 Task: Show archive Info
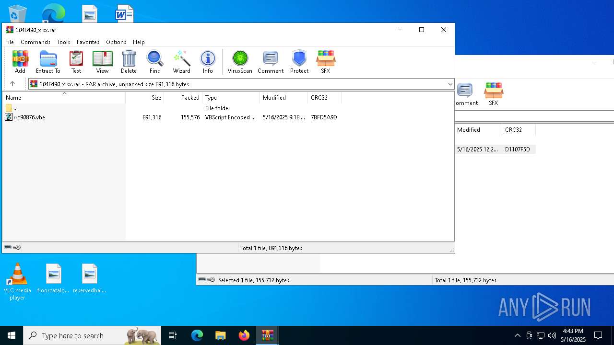[208, 62]
